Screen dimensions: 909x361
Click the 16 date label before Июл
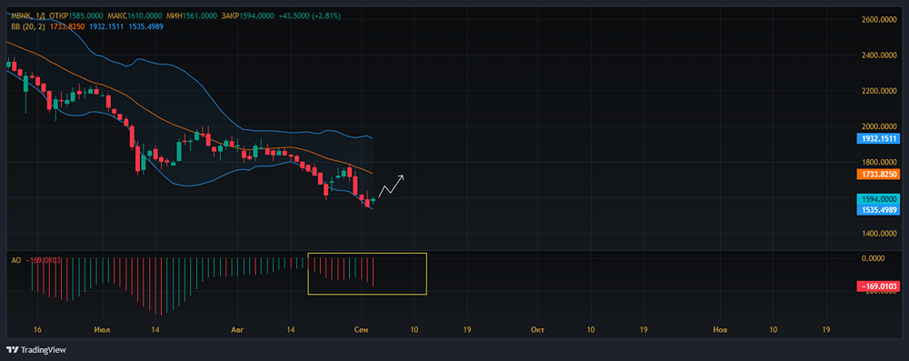pos(37,329)
